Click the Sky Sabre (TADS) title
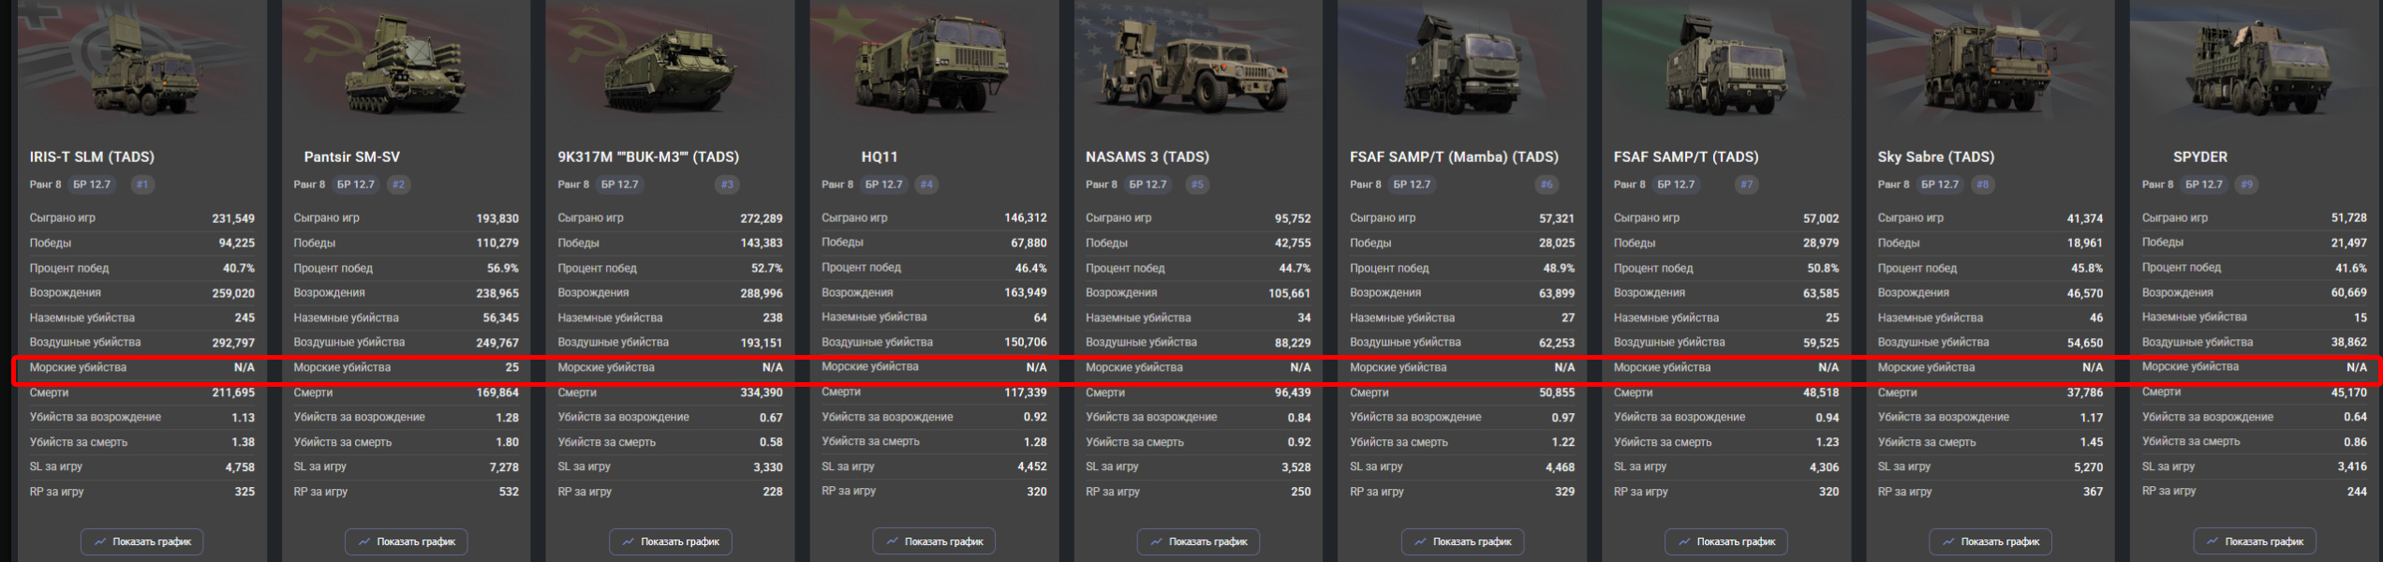 (1935, 156)
